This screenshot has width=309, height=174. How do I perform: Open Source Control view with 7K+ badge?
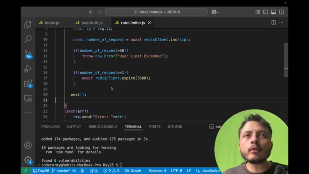[28, 54]
